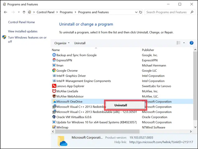Screen dimensions: 198x149
Task: Click the Google Chrome icon
Action: [54, 70]
